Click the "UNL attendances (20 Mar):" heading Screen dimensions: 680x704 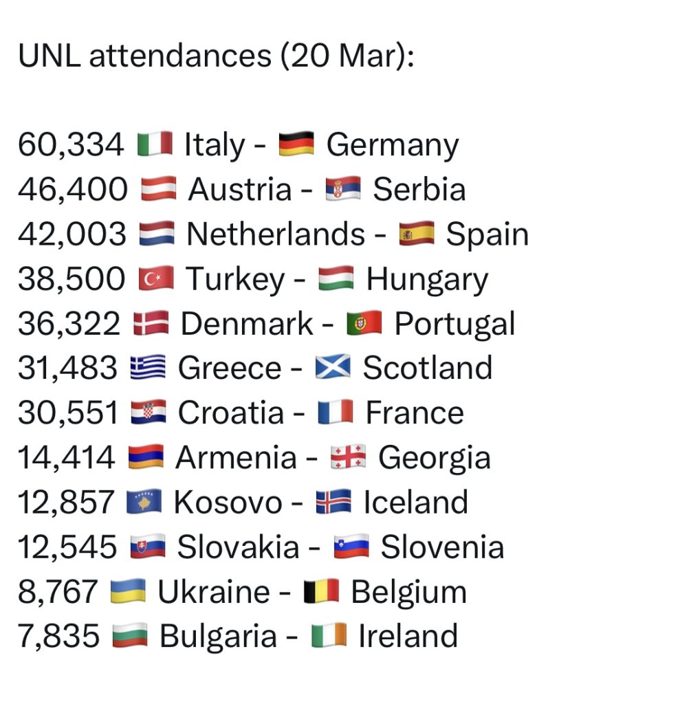click(x=216, y=56)
